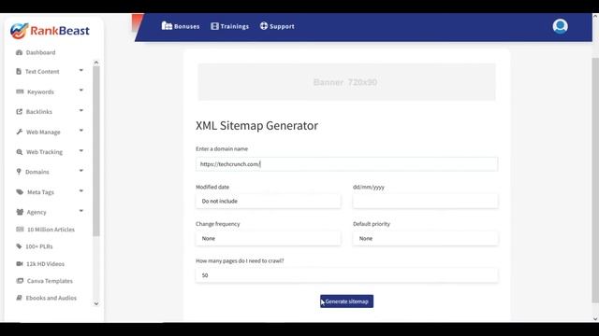The height and width of the screenshot is (336, 599).
Task: Open the 100+ PLRs link
Action: click(39, 246)
